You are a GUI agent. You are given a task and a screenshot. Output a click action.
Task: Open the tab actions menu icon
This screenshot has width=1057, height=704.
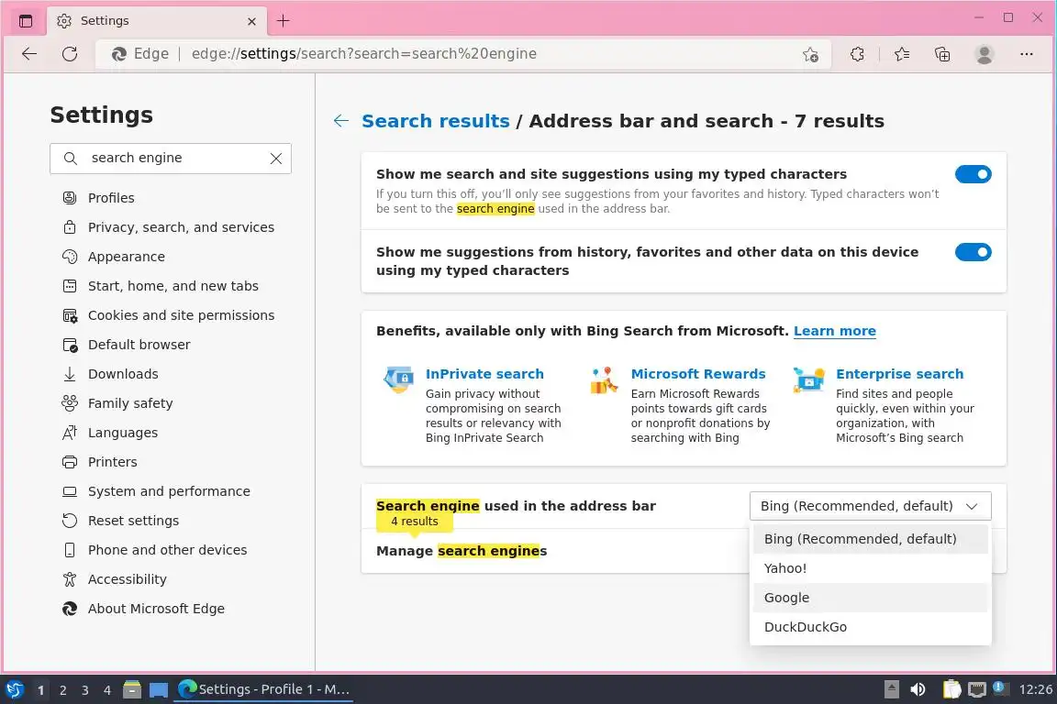26,21
